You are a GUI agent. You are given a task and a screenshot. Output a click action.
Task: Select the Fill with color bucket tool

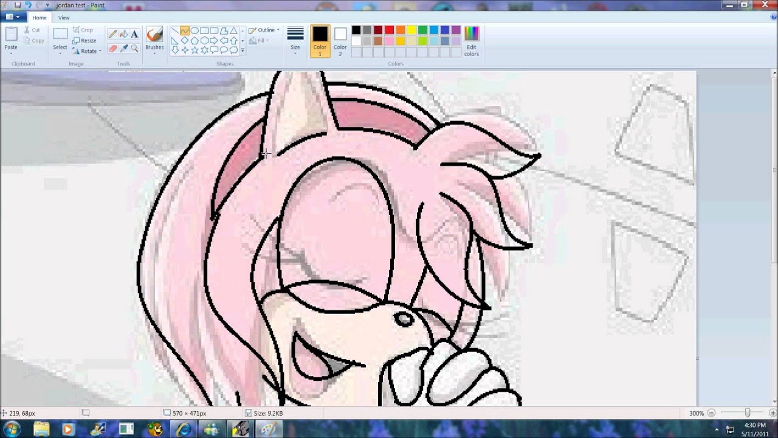[123, 34]
